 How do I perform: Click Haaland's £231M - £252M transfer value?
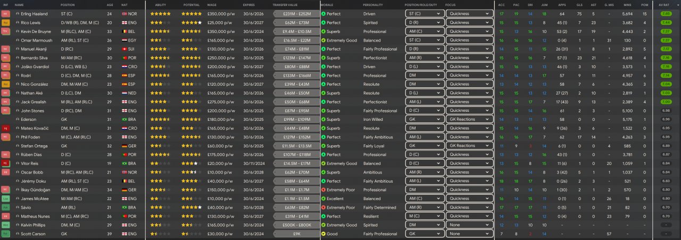click(x=296, y=14)
